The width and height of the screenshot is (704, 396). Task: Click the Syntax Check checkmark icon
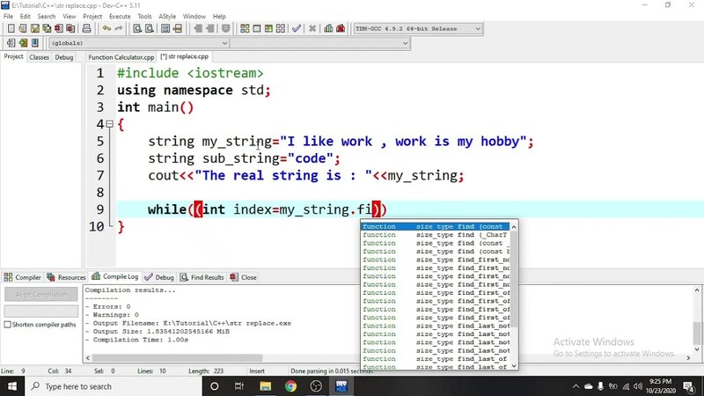point(297,29)
